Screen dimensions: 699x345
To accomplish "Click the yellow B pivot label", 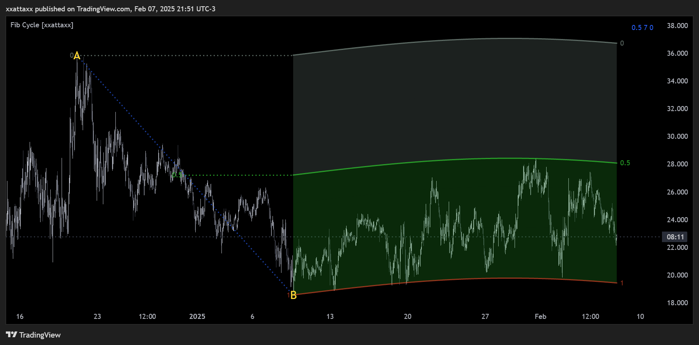I will point(294,295).
